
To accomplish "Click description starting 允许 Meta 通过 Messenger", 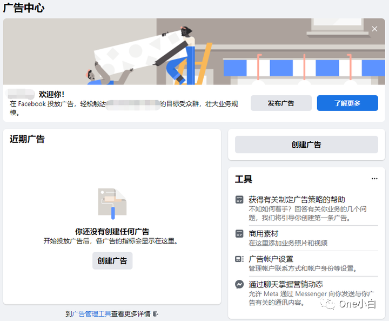I will (312, 298).
